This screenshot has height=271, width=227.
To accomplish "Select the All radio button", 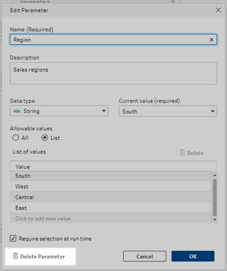I will pyautogui.click(x=16, y=138).
